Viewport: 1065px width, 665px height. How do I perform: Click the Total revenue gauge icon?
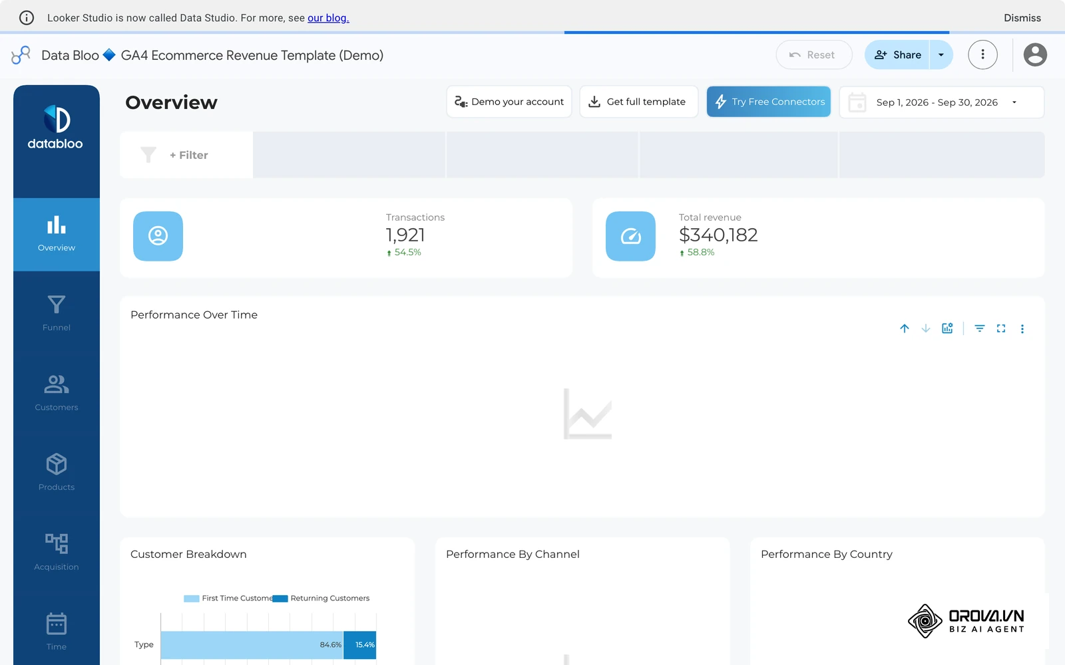pyautogui.click(x=630, y=236)
